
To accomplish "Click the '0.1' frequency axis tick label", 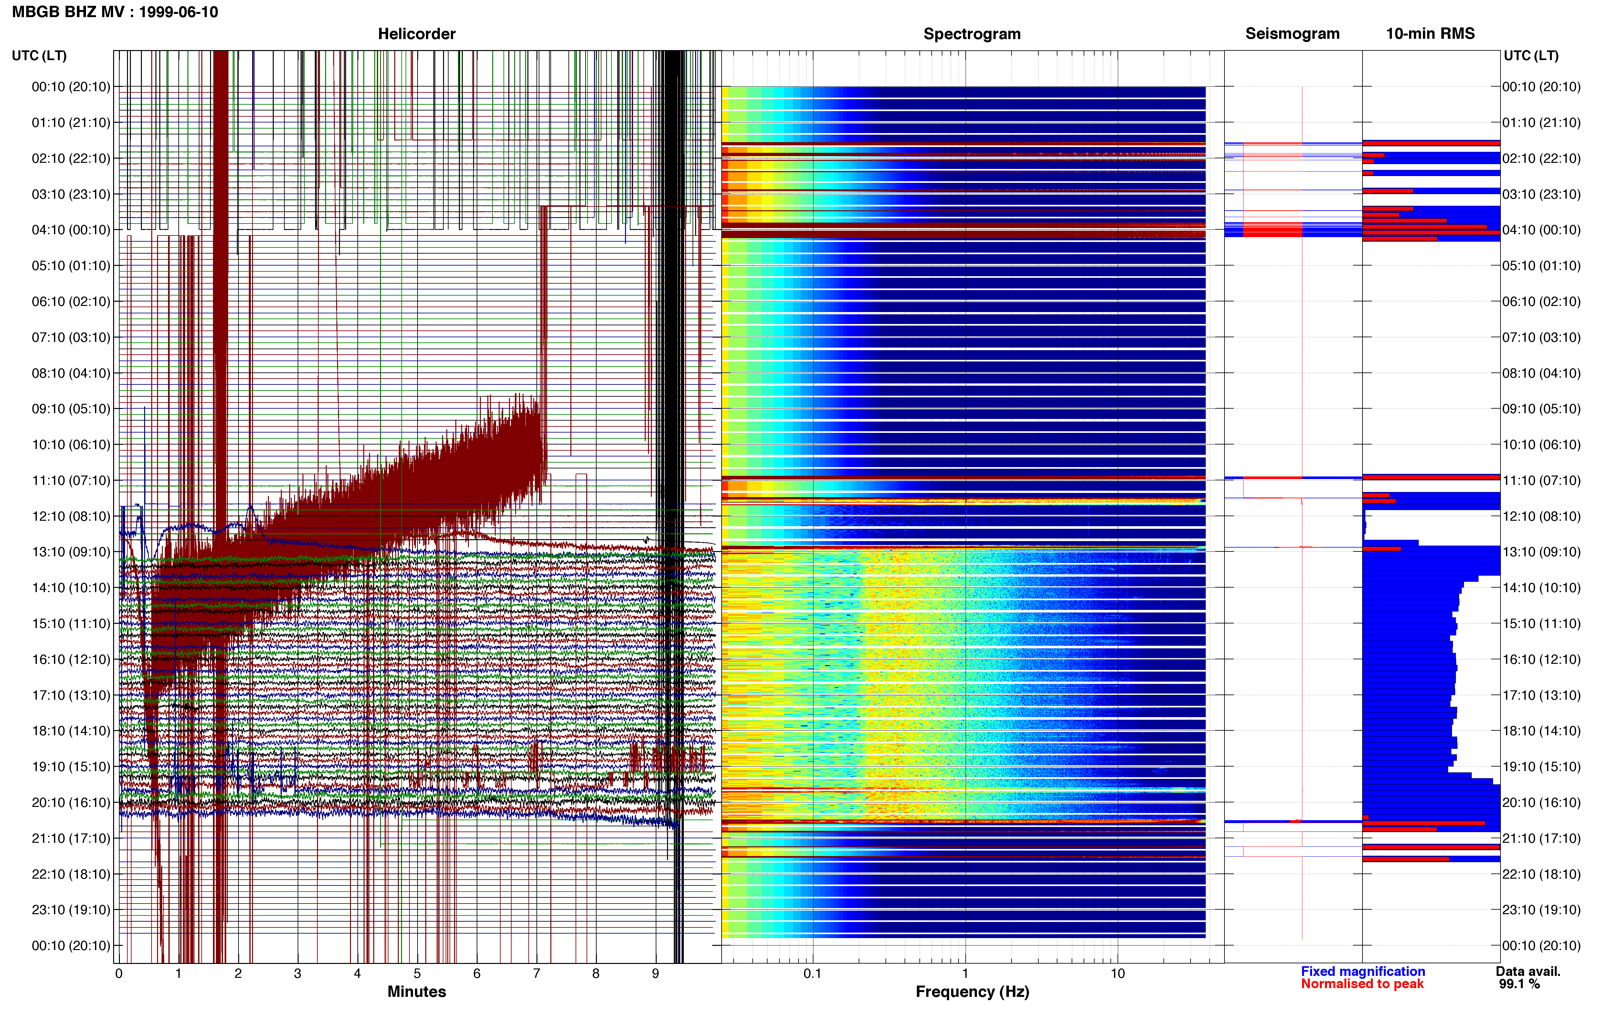I will pos(812,973).
